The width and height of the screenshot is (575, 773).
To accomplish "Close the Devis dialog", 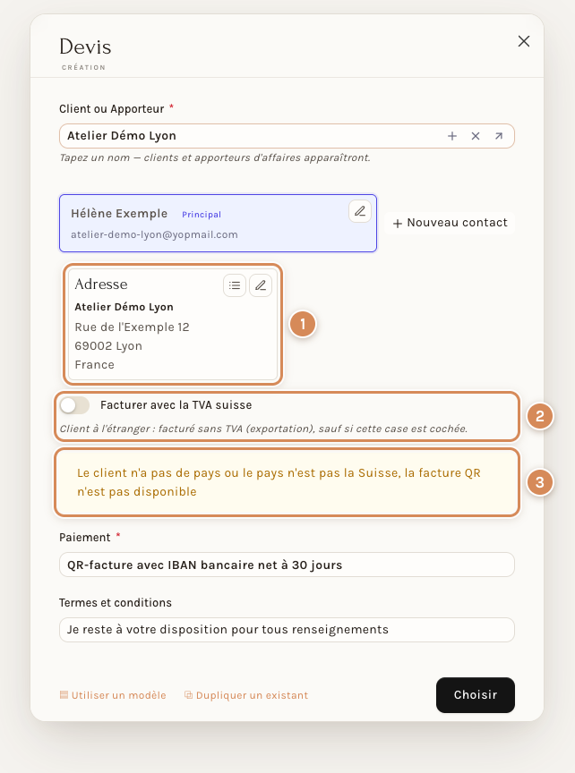I will coord(524,41).
